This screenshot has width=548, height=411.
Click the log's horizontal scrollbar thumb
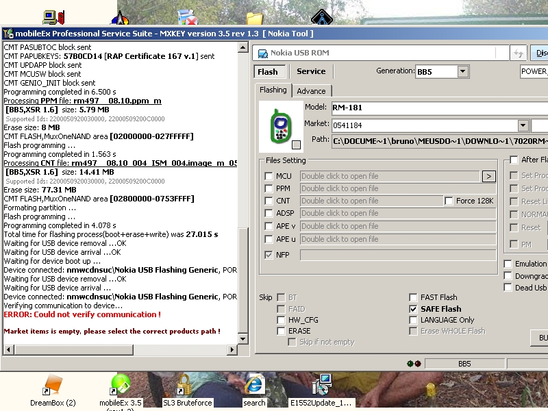tap(74, 349)
